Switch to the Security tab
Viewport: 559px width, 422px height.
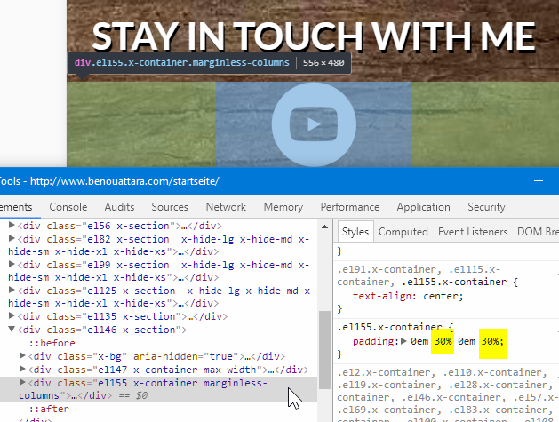click(x=486, y=207)
